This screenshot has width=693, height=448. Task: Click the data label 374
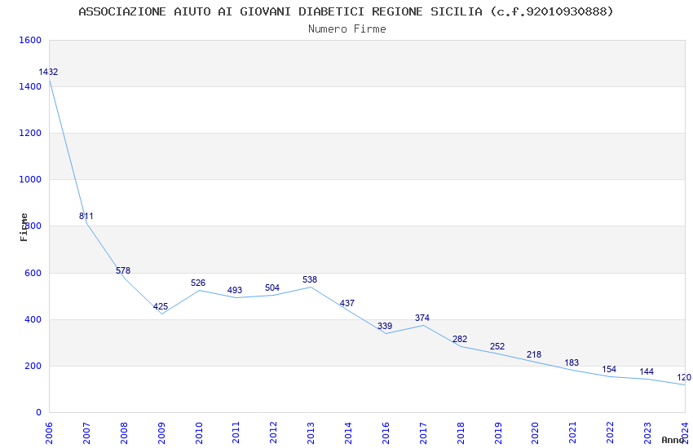tap(422, 318)
